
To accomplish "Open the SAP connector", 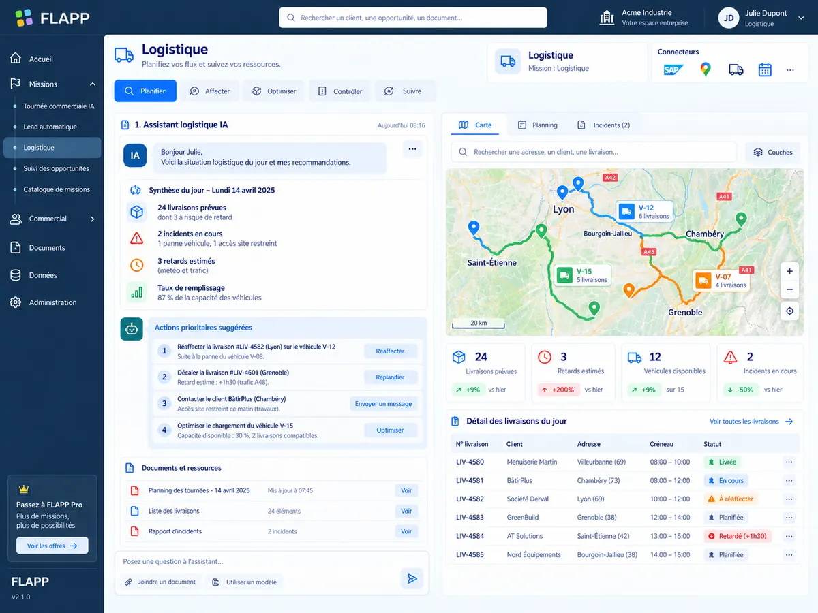I will pyautogui.click(x=673, y=69).
